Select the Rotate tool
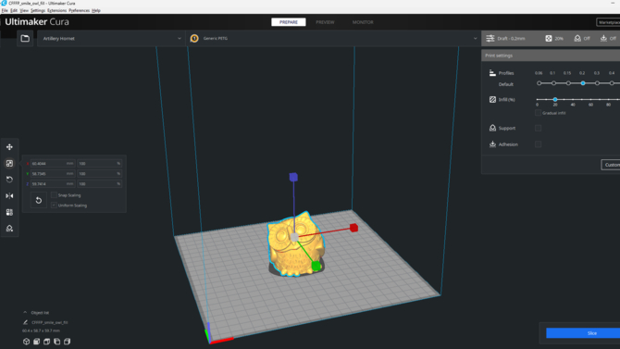 pyautogui.click(x=9, y=180)
